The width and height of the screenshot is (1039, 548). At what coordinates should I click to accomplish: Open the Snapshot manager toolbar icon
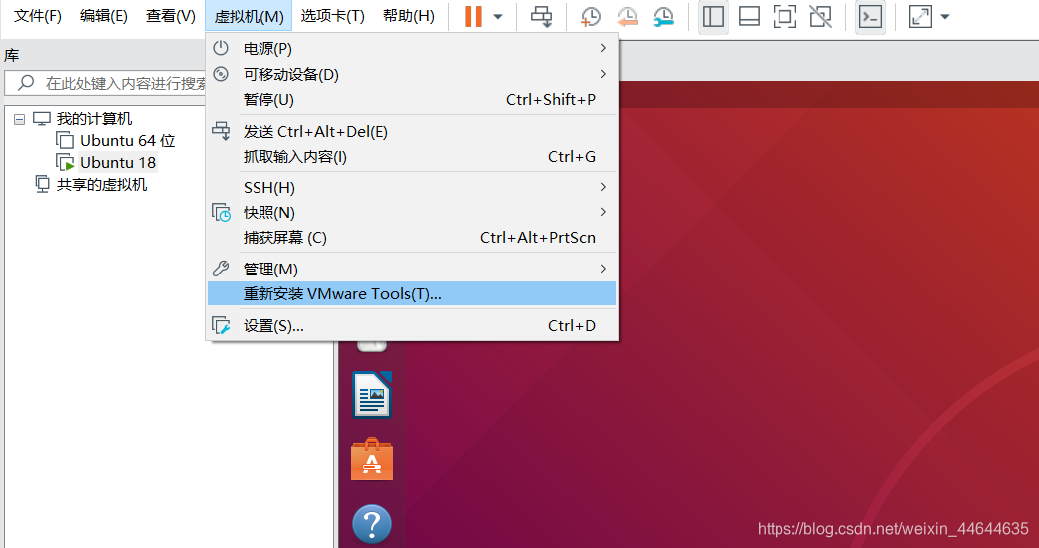663,16
